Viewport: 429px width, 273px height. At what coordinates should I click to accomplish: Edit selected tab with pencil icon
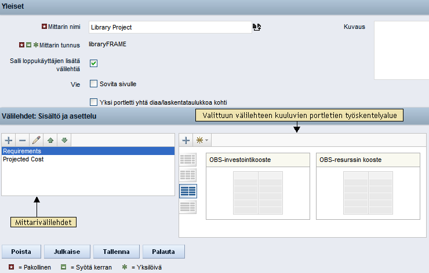37,141
